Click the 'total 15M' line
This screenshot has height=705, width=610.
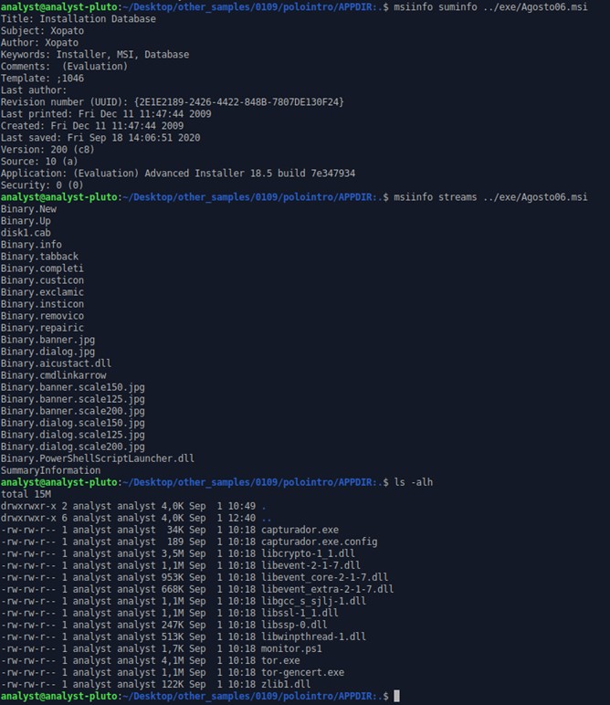coord(26,494)
